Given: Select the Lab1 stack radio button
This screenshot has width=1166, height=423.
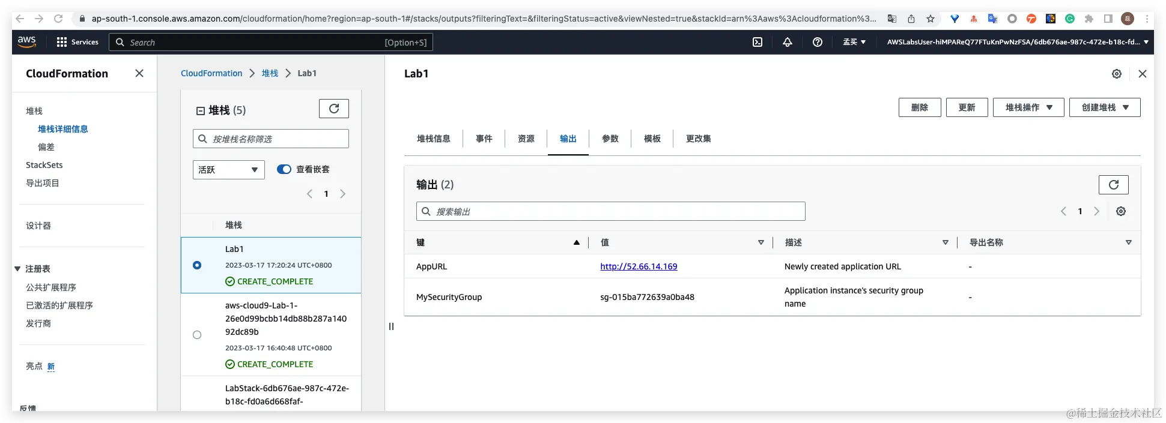Looking at the screenshot, I should [197, 265].
